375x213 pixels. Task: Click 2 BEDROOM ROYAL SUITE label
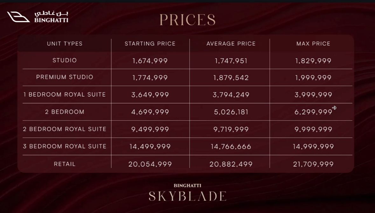[65, 129]
